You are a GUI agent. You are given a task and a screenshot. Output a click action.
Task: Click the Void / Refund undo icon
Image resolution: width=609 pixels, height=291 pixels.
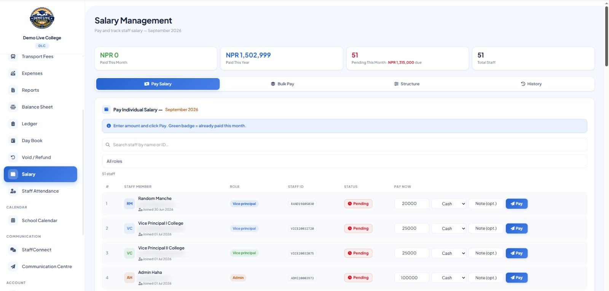click(x=13, y=157)
